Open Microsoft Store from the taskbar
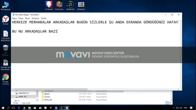The width and height of the screenshot is (196, 110). click(35, 108)
